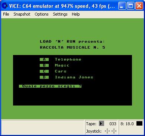Open the Options menu
145x136 pixels.
[x=42, y=14]
